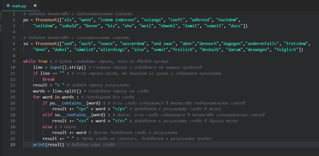
Task: Click the 'input' function call on line 10
Action: click(x=56, y=67)
